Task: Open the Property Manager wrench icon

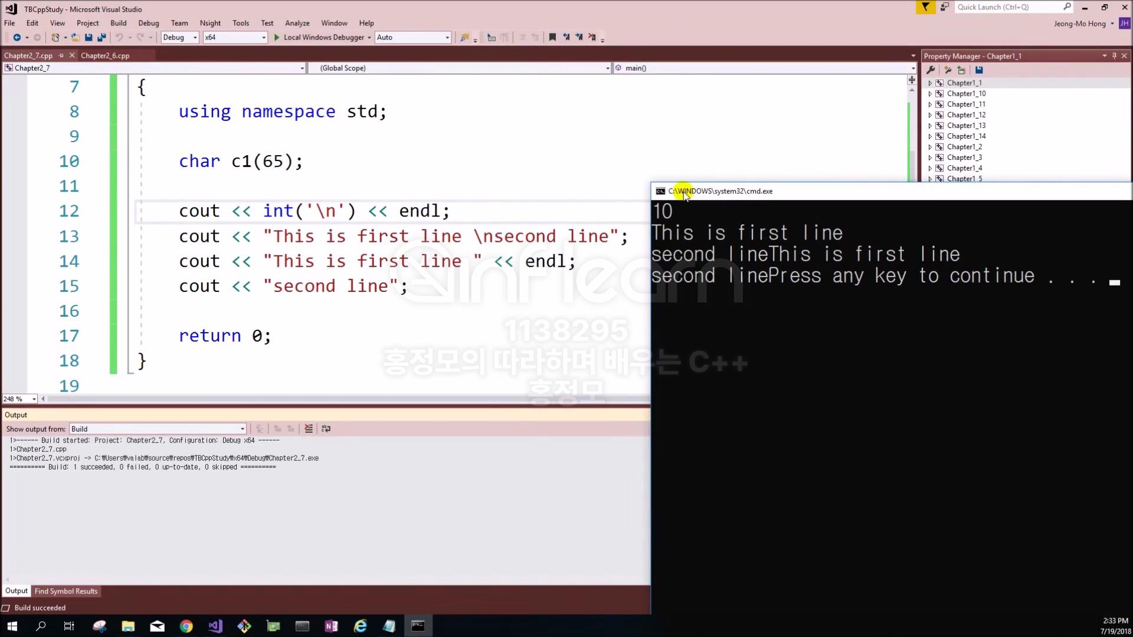Action: [x=931, y=70]
